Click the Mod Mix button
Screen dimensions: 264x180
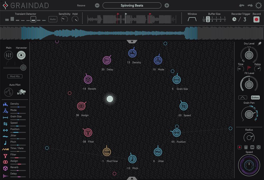coord(15,76)
